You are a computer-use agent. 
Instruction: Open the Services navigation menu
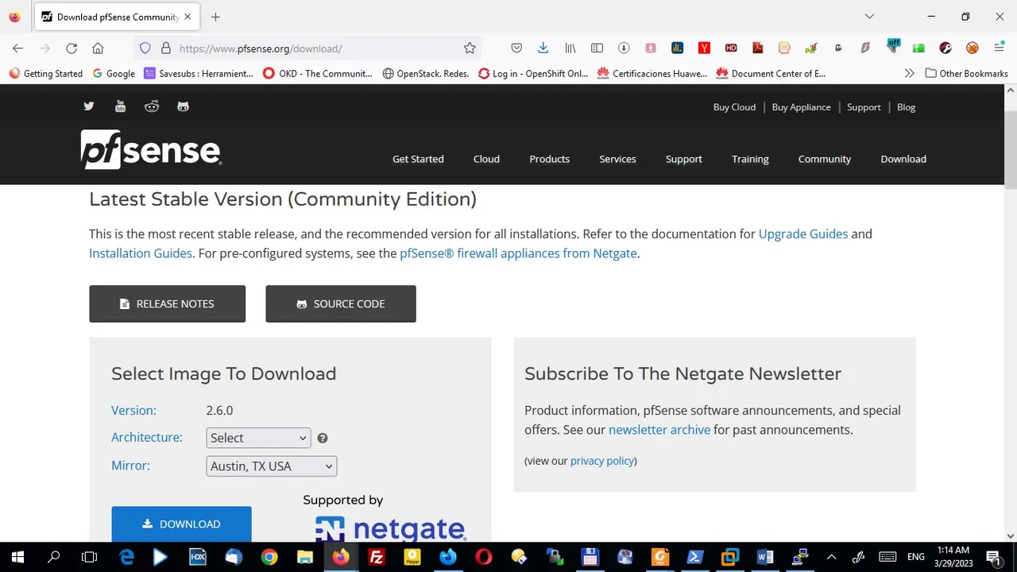617,159
